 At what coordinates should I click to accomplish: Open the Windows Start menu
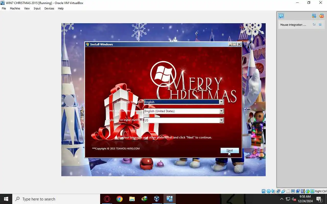(x=6, y=199)
